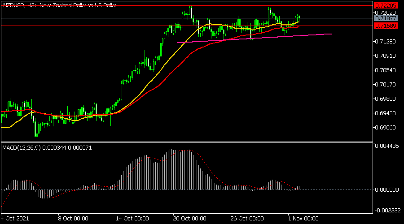The width and height of the screenshot is (404, 224).
Task: Click the 8 Oct 00:00 date label
Action: point(73,219)
